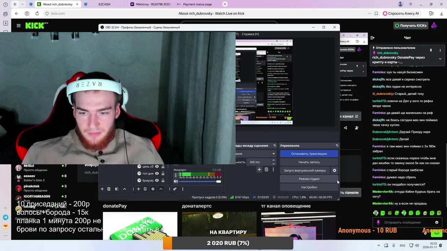
Task: Open chat settings gear
Action: [425, 234]
